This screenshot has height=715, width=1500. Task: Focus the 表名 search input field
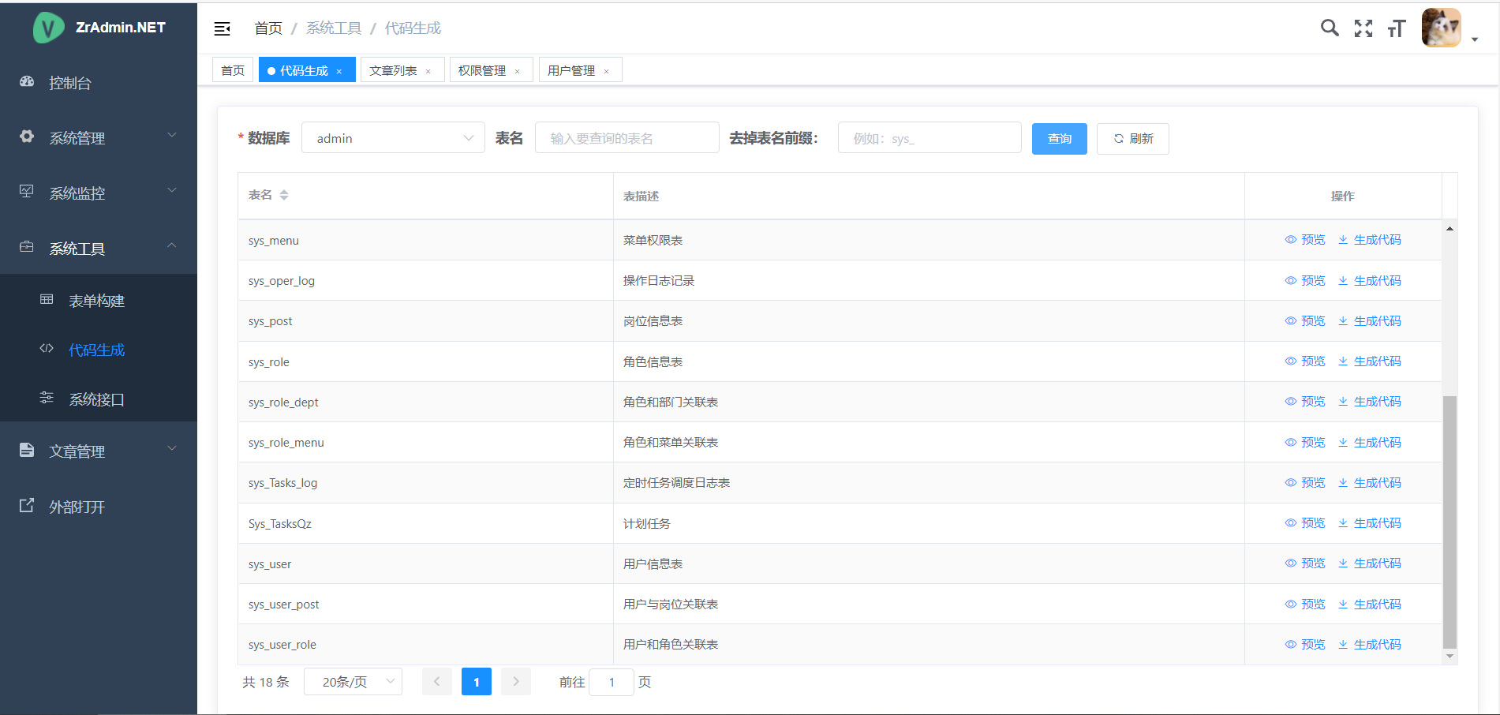(x=627, y=138)
